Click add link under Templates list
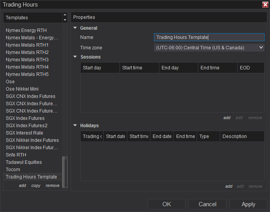 pos(22,185)
